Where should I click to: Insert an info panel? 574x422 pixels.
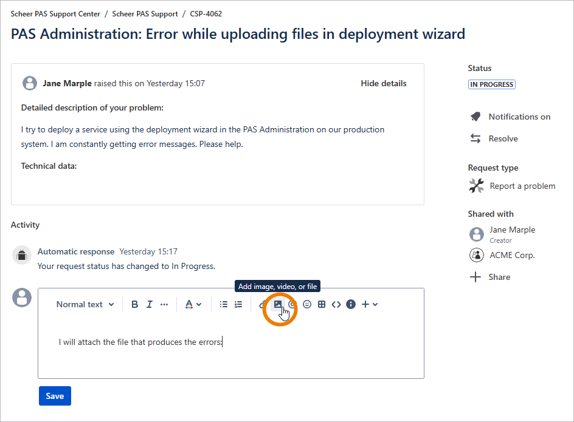tap(351, 304)
